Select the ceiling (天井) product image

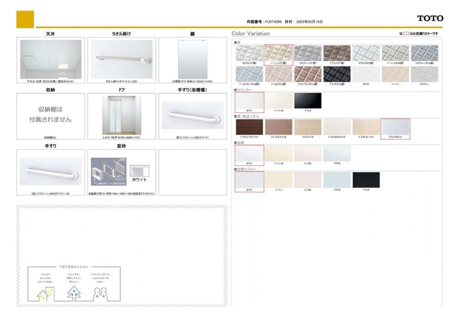coord(51,59)
